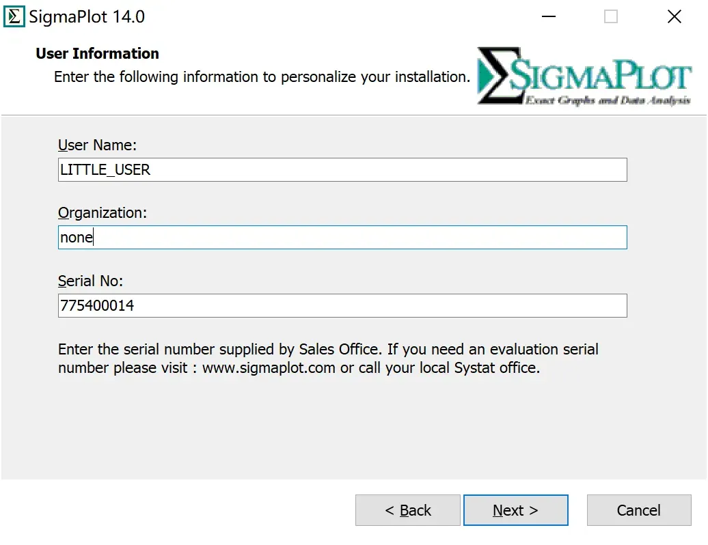Click the SigmaPlot logo banner image

point(584,76)
